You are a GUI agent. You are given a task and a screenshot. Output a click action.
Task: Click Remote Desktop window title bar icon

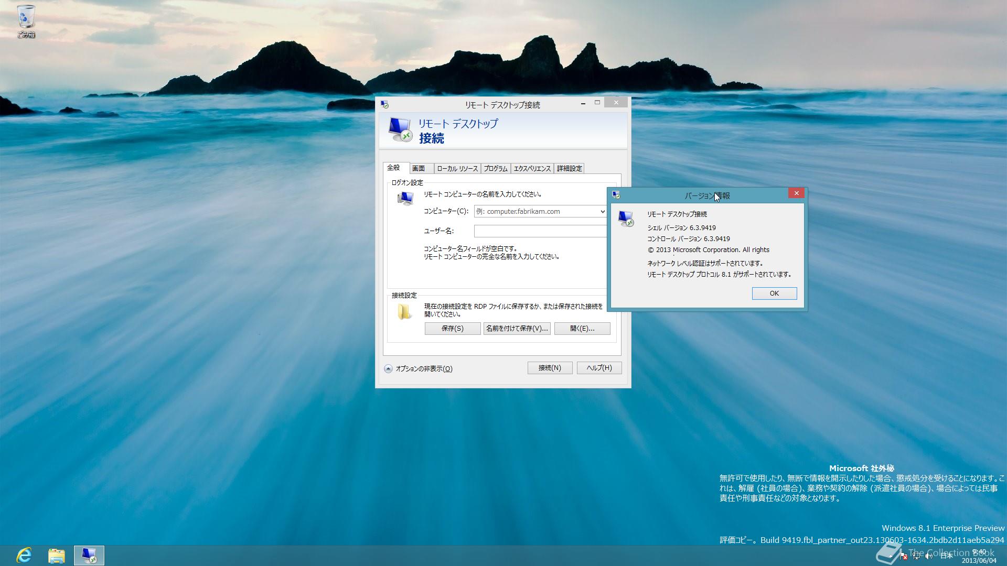[384, 105]
